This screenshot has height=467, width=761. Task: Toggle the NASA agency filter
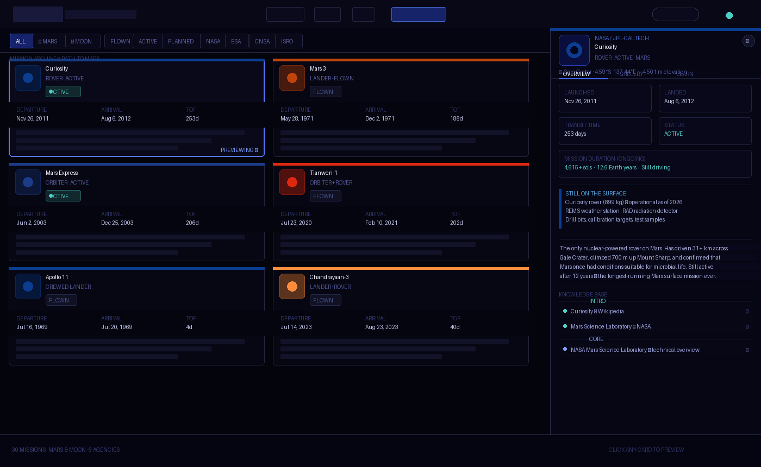click(x=213, y=41)
